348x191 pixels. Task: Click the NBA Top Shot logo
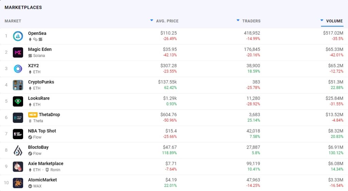click(x=18, y=134)
